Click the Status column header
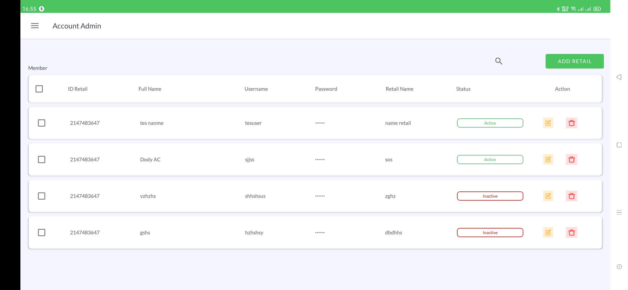628x290 pixels. [x=463, y=89]
